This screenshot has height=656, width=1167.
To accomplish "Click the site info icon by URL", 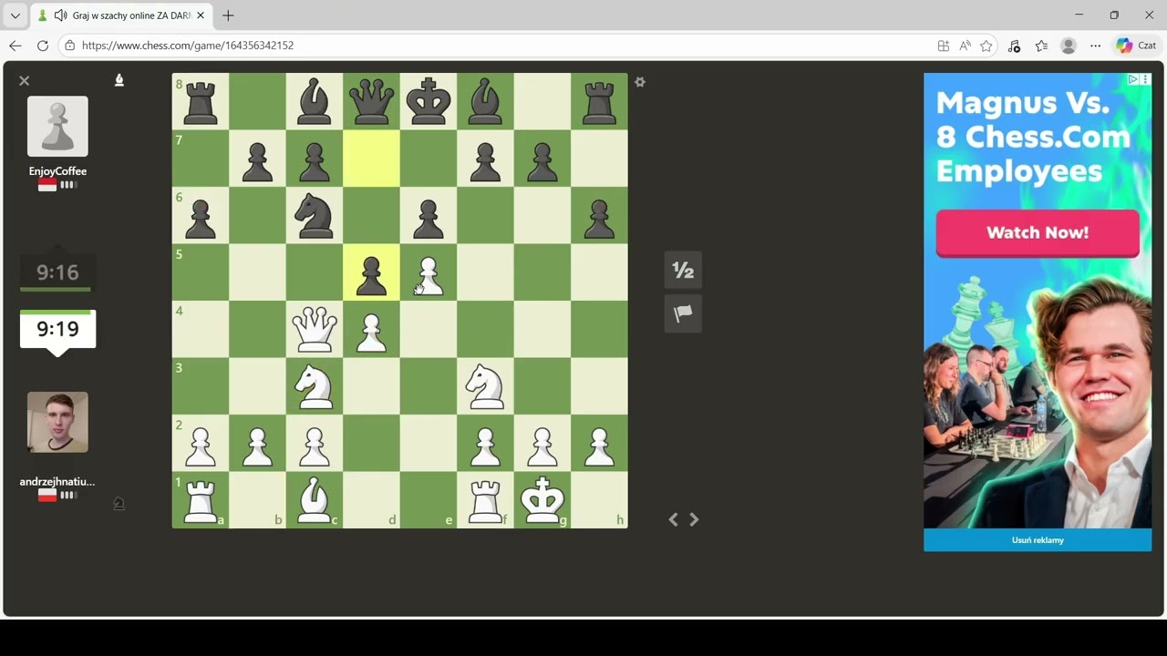I will pyautogui.click(x=70, y=46).
